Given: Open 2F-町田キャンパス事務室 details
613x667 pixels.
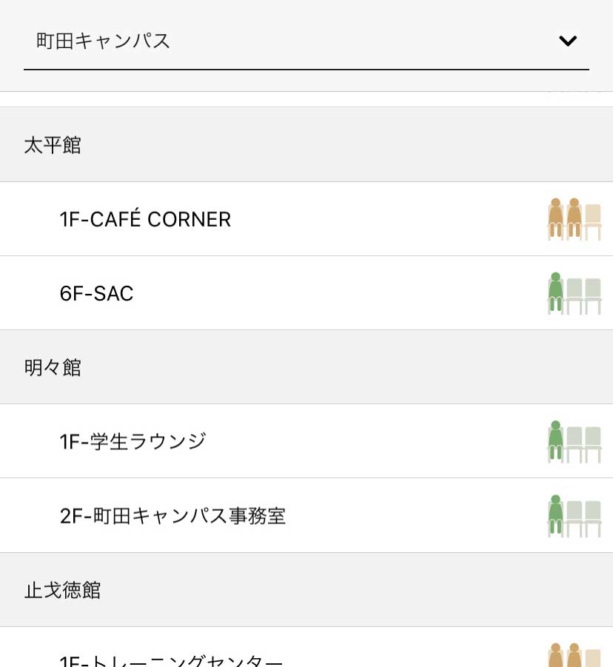Looking at the screenshot, I should click(x=306, y=515).
